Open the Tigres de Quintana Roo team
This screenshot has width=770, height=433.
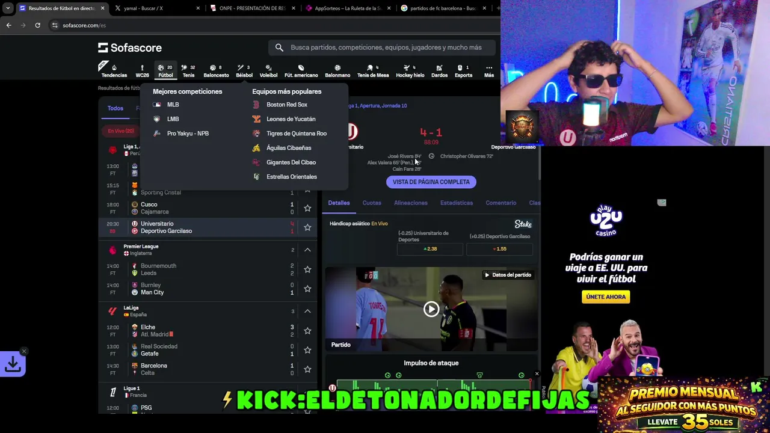[x=296, y=134]
